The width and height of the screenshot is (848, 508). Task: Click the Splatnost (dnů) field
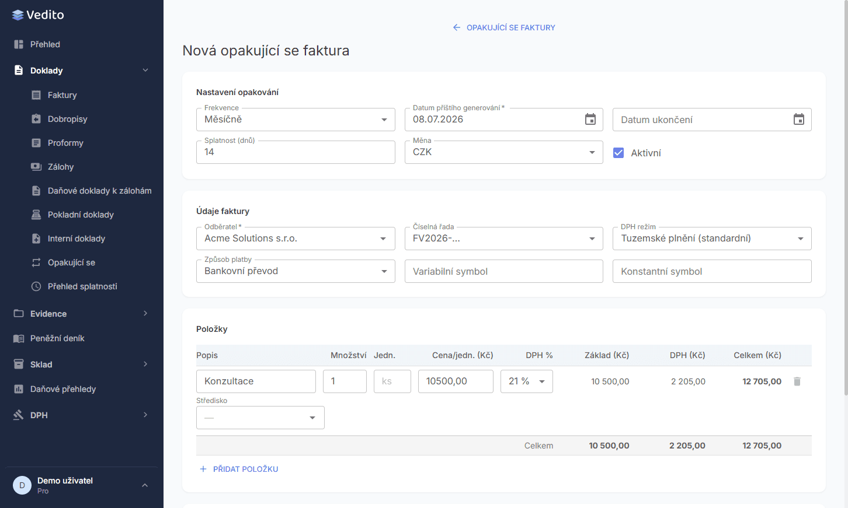tap(296, 152)
